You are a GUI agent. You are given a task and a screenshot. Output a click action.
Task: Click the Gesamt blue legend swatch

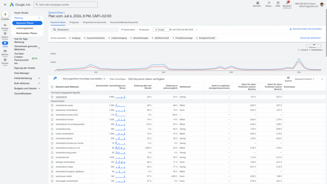click(299, 50)
